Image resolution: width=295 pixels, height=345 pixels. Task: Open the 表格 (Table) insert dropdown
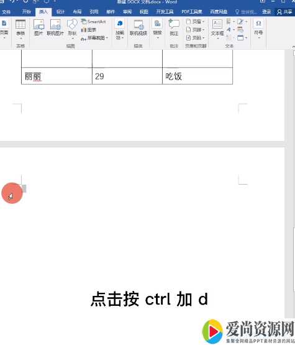pyautogui.click(x=20, y=30)
